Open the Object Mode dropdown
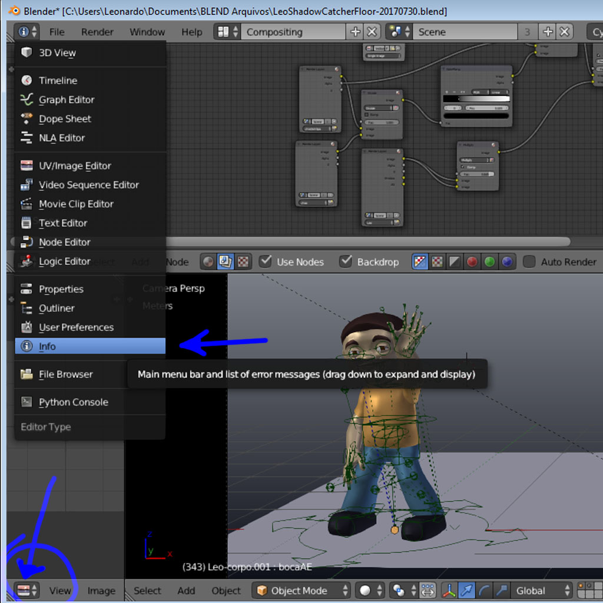The height and width of the screenshot is (603, 603). (x=300, y=590)
